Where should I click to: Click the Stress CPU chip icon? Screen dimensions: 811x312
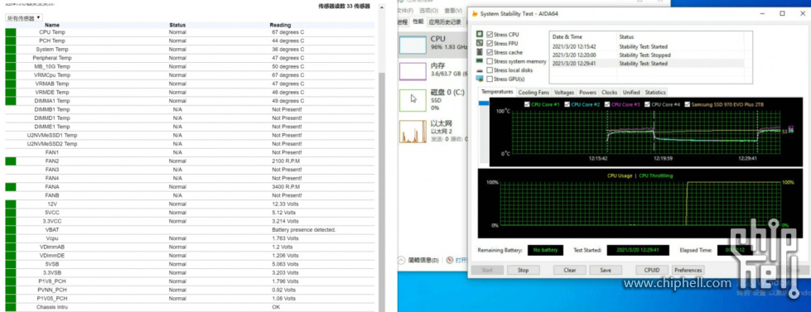click(x=480, y=34)
